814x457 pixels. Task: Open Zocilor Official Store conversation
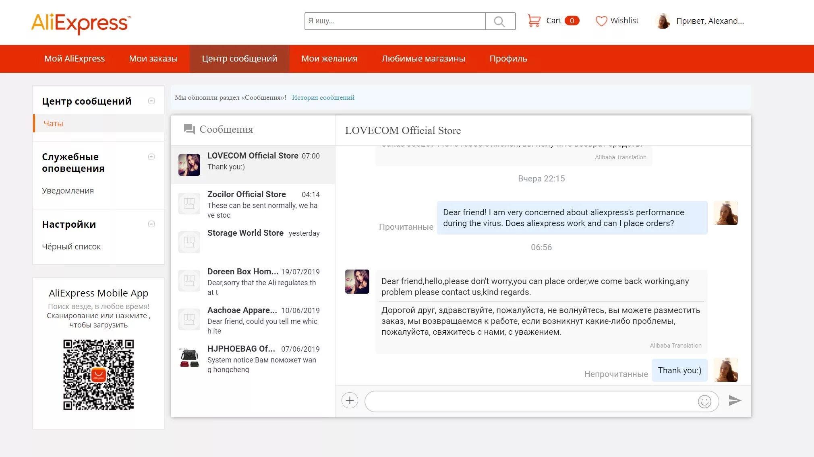(x=253, y=204)
